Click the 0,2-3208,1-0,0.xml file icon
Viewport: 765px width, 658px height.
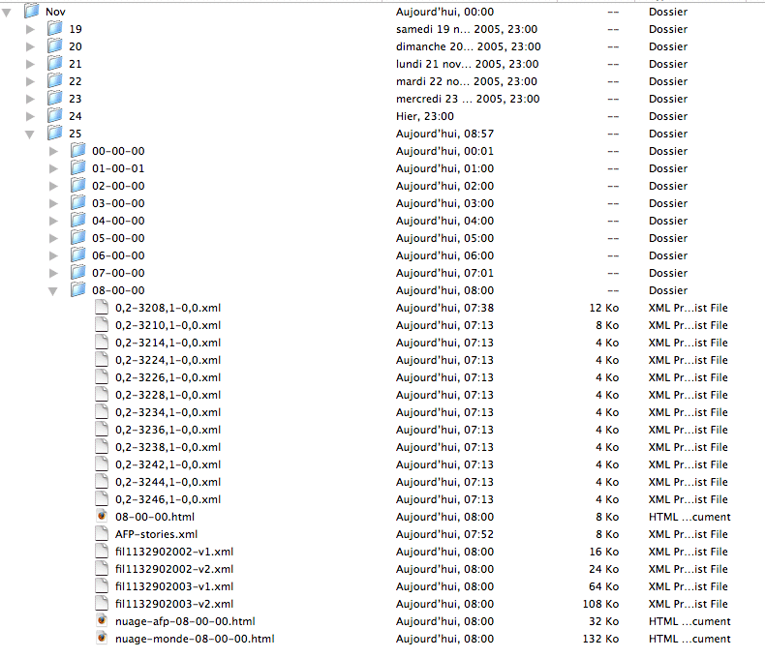102,307
